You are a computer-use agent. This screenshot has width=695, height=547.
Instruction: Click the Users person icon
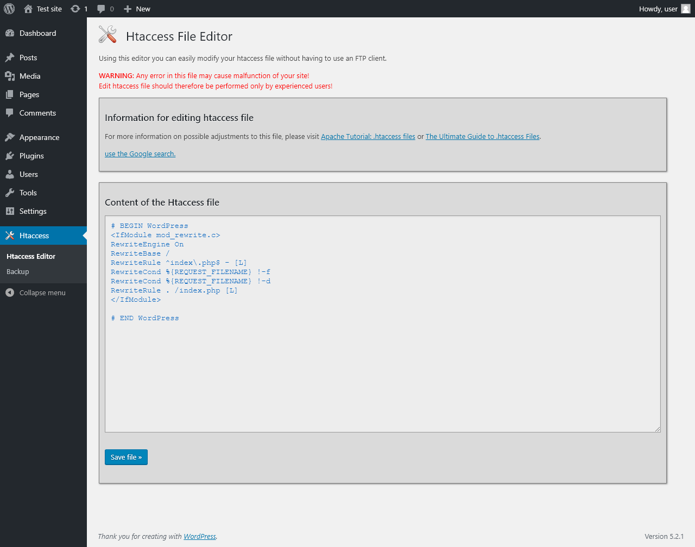point(10,174)
